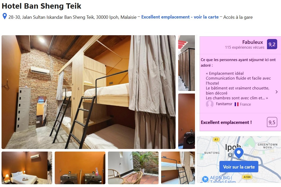281x187 pixels.
Task: Click the AEON BiG shopping marker on map
Action: [205, 179]
